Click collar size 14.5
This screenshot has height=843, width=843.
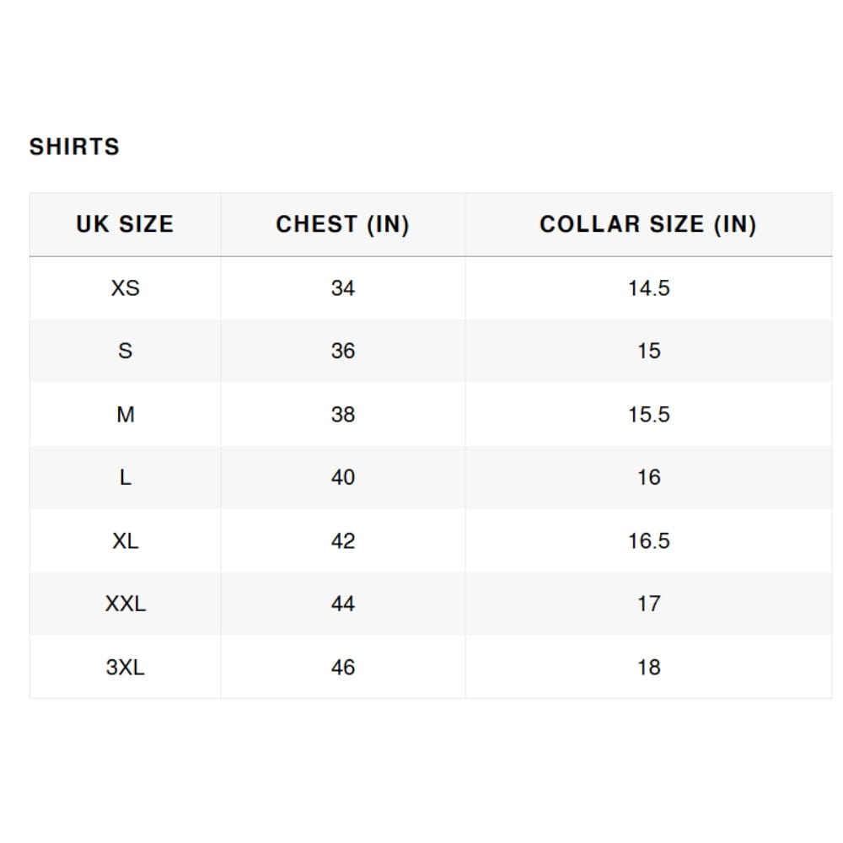[x=648, y=288]
